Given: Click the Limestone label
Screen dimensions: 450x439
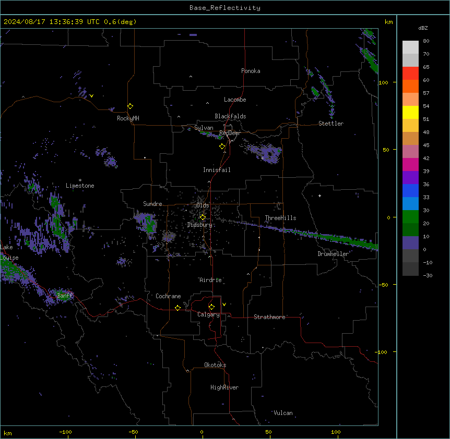Looking at the screenshot, I should pos(80,186).
